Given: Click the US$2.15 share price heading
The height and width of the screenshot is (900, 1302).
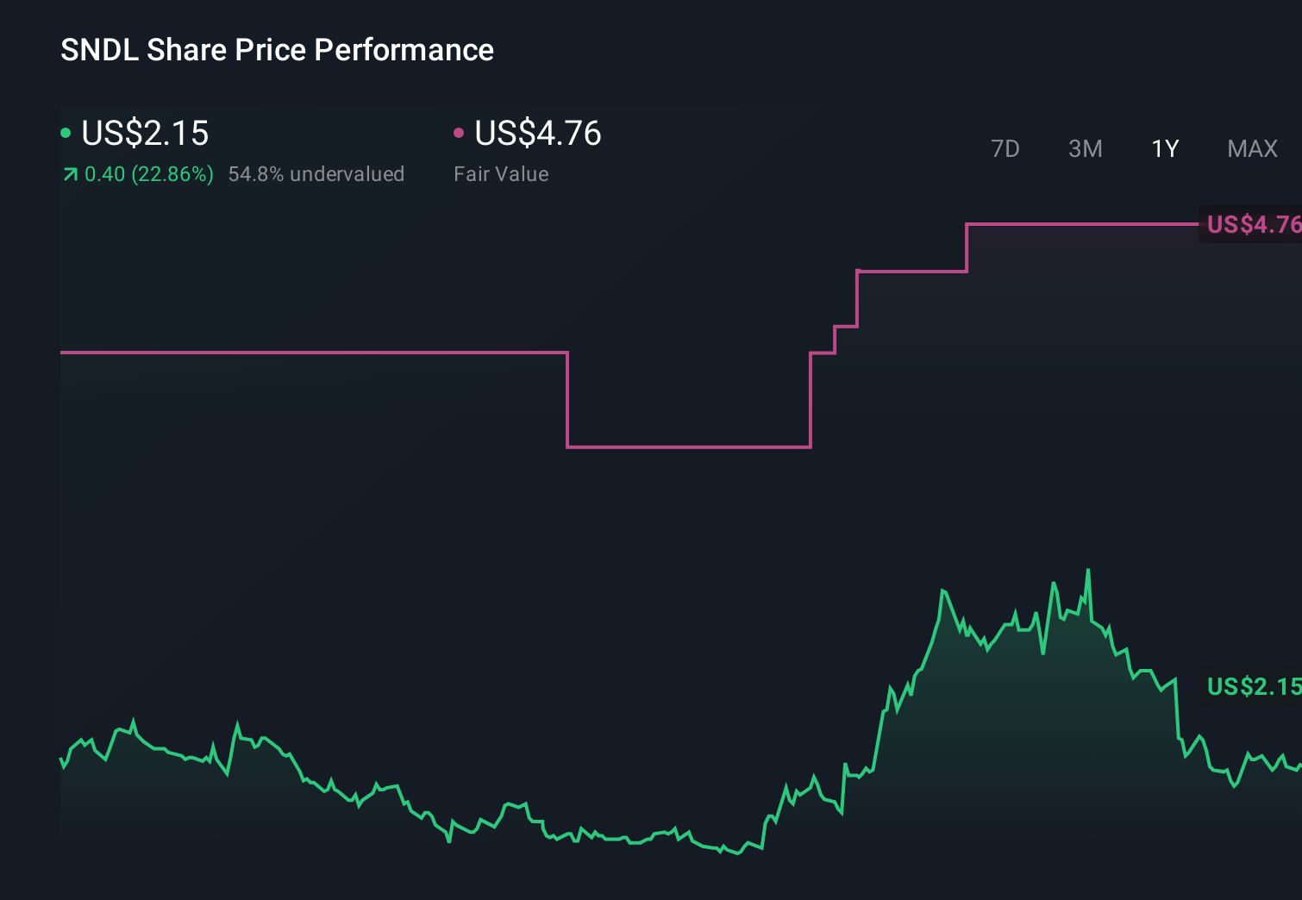Looking at the screenshot, I should [x=144, y=134].
